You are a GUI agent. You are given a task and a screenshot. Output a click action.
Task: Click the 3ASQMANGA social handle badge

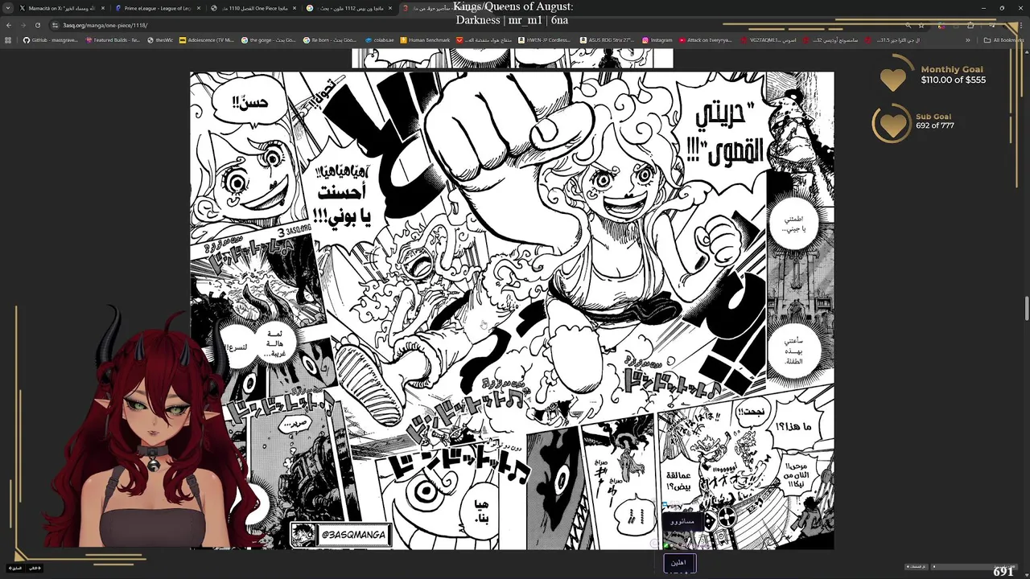tap(341, 535)
